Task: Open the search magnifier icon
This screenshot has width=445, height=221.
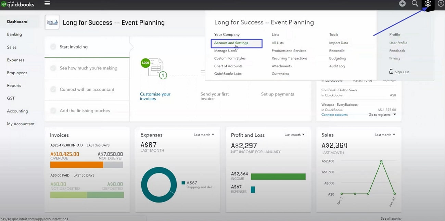Action: click(415, 4)
